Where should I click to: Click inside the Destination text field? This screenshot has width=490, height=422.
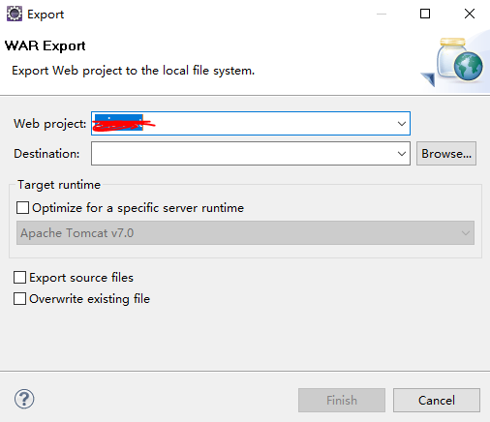(244, 154)
